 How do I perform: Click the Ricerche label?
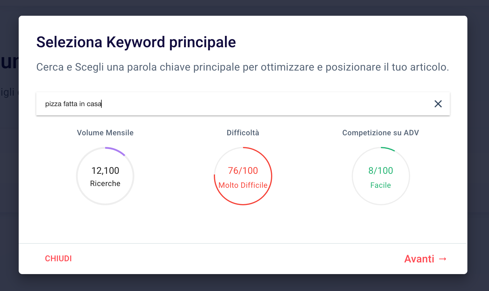(x=105, y=183)
